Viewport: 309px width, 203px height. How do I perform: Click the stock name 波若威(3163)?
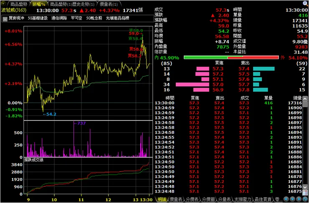(x=14, y=10)
